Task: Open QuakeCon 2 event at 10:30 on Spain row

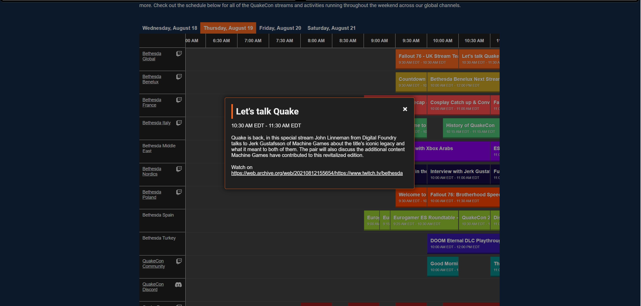Action: [474, 220]
